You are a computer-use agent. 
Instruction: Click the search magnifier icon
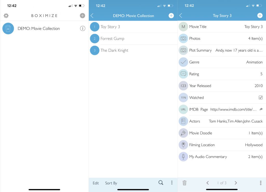(161, 183)
